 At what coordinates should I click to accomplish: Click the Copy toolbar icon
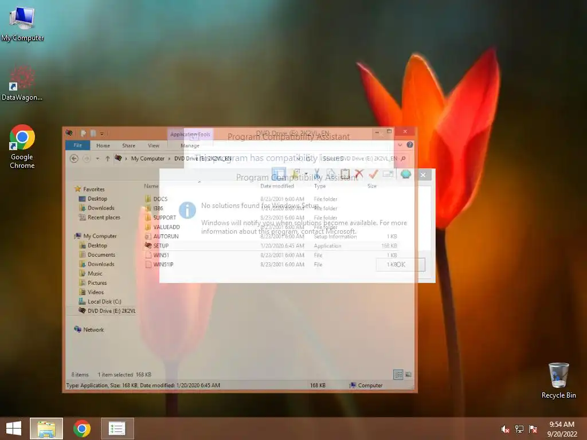pos(331,174)
